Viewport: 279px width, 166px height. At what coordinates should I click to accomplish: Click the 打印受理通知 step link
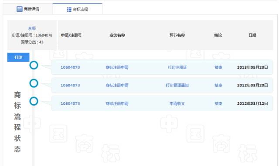pyautogui.click(x=177, y=85)
